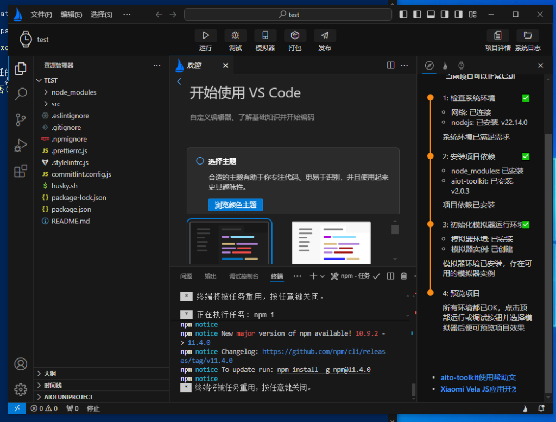Expand the src folder
The width and height of the screenshot is (556, 422).
pyautogui.click(x=101, y=104)
